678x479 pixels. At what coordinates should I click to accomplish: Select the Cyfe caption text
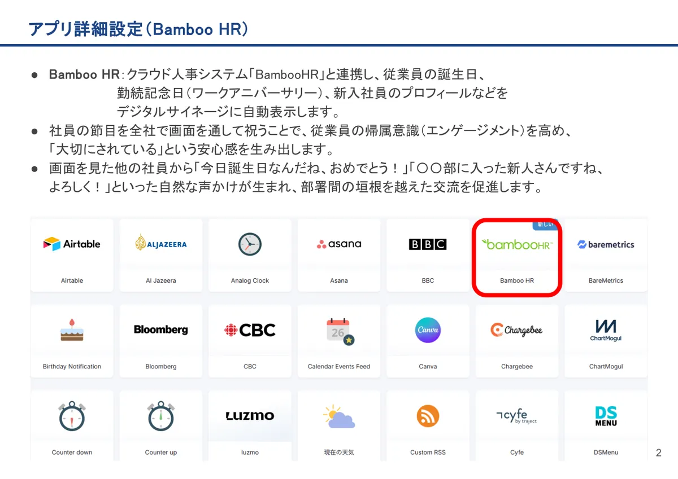click(516, 452)
